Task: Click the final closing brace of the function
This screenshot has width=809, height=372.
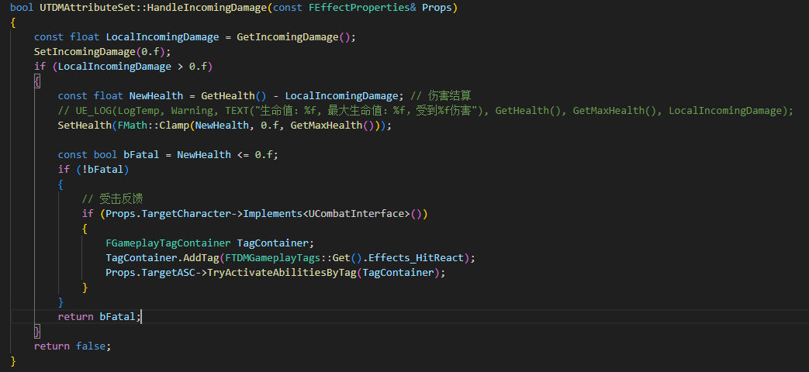Action: 13,360
